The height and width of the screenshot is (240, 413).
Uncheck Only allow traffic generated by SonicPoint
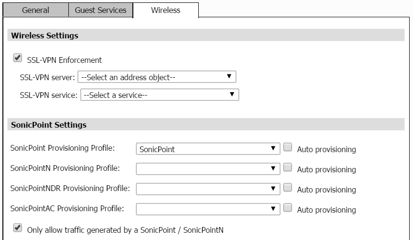pos(18,228)
